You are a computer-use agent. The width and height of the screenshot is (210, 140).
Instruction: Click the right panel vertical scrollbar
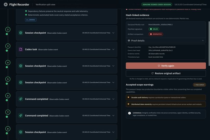point(209,44)
